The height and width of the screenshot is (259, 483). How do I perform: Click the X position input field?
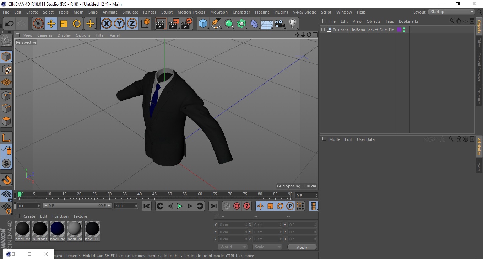[232, 225]
